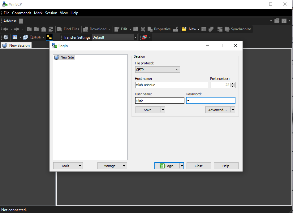Click the Open in PuTTY icon
The height and width of the screenshot is (213, 293).
[211, 29]
